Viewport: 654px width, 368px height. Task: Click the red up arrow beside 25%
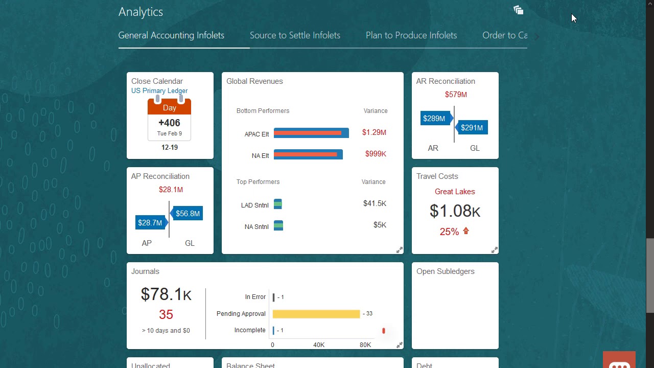pos(466,231)
